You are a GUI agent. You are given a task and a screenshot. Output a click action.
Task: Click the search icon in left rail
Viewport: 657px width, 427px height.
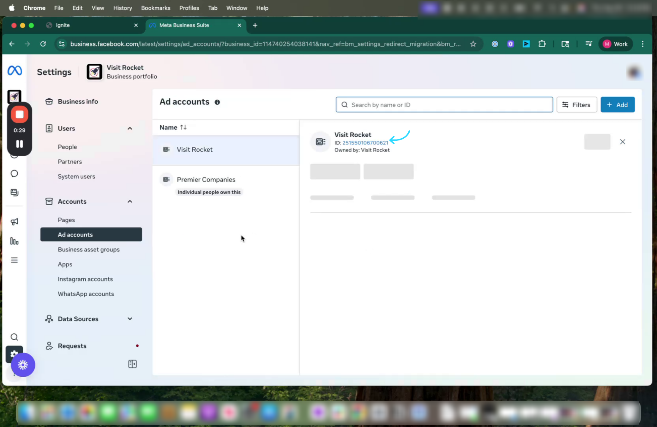[x=14, y=337]
